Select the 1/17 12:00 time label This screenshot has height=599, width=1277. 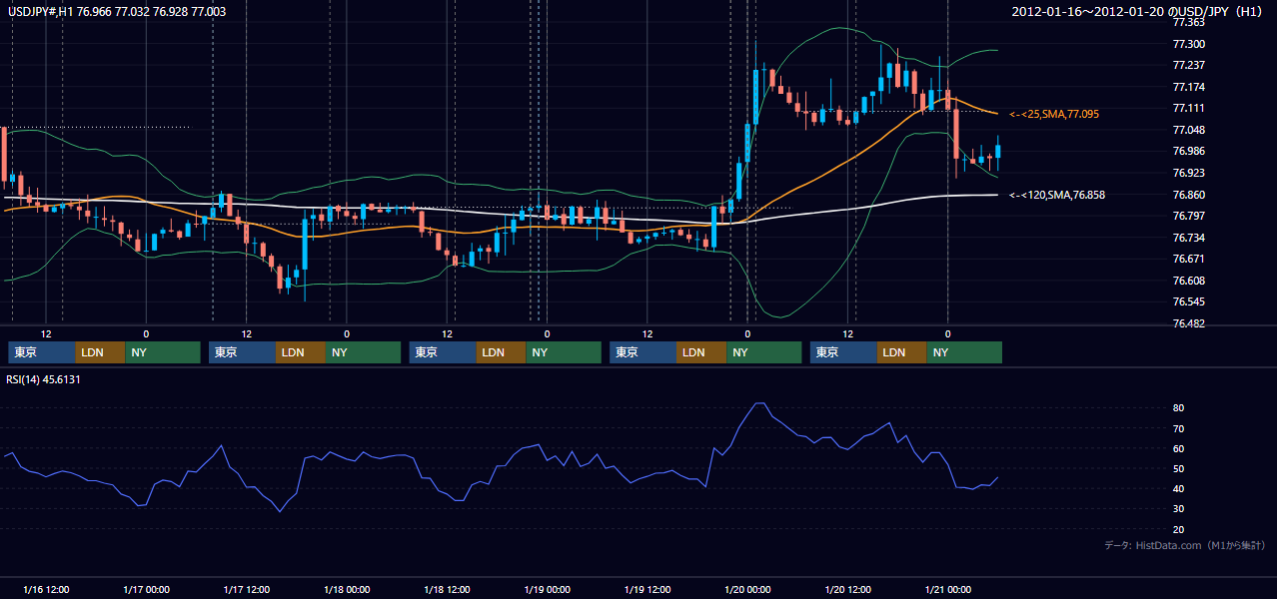click(246, 589)
